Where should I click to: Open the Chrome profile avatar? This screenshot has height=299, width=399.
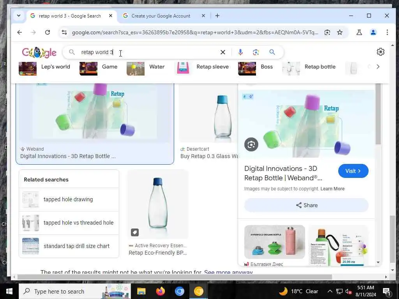click(373, 32)
